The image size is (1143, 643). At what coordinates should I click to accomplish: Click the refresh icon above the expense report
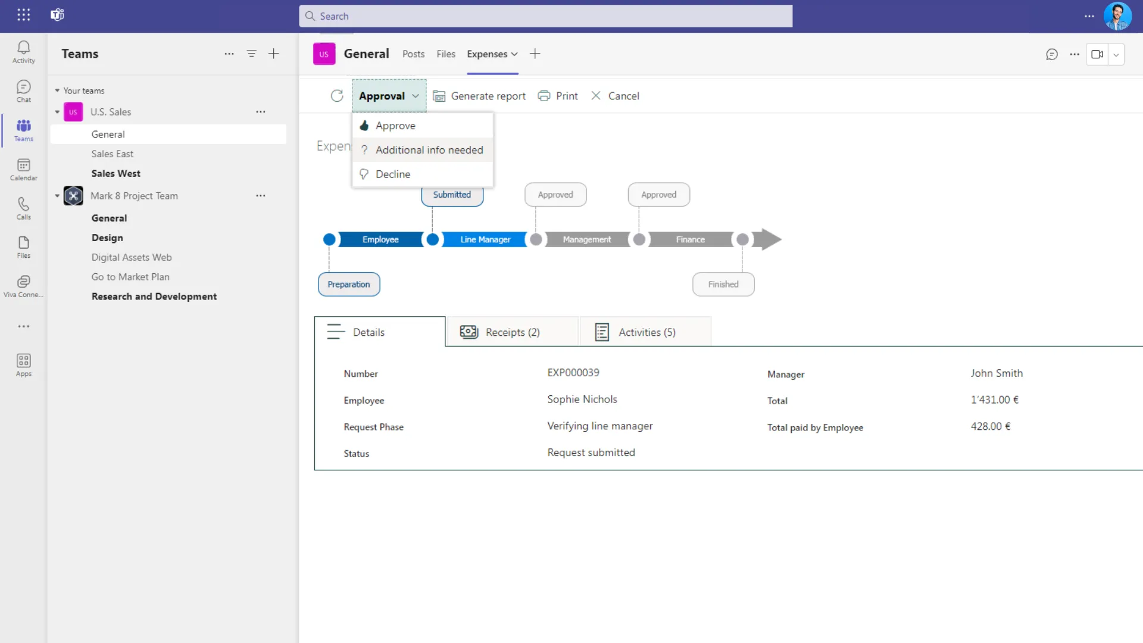336,96
